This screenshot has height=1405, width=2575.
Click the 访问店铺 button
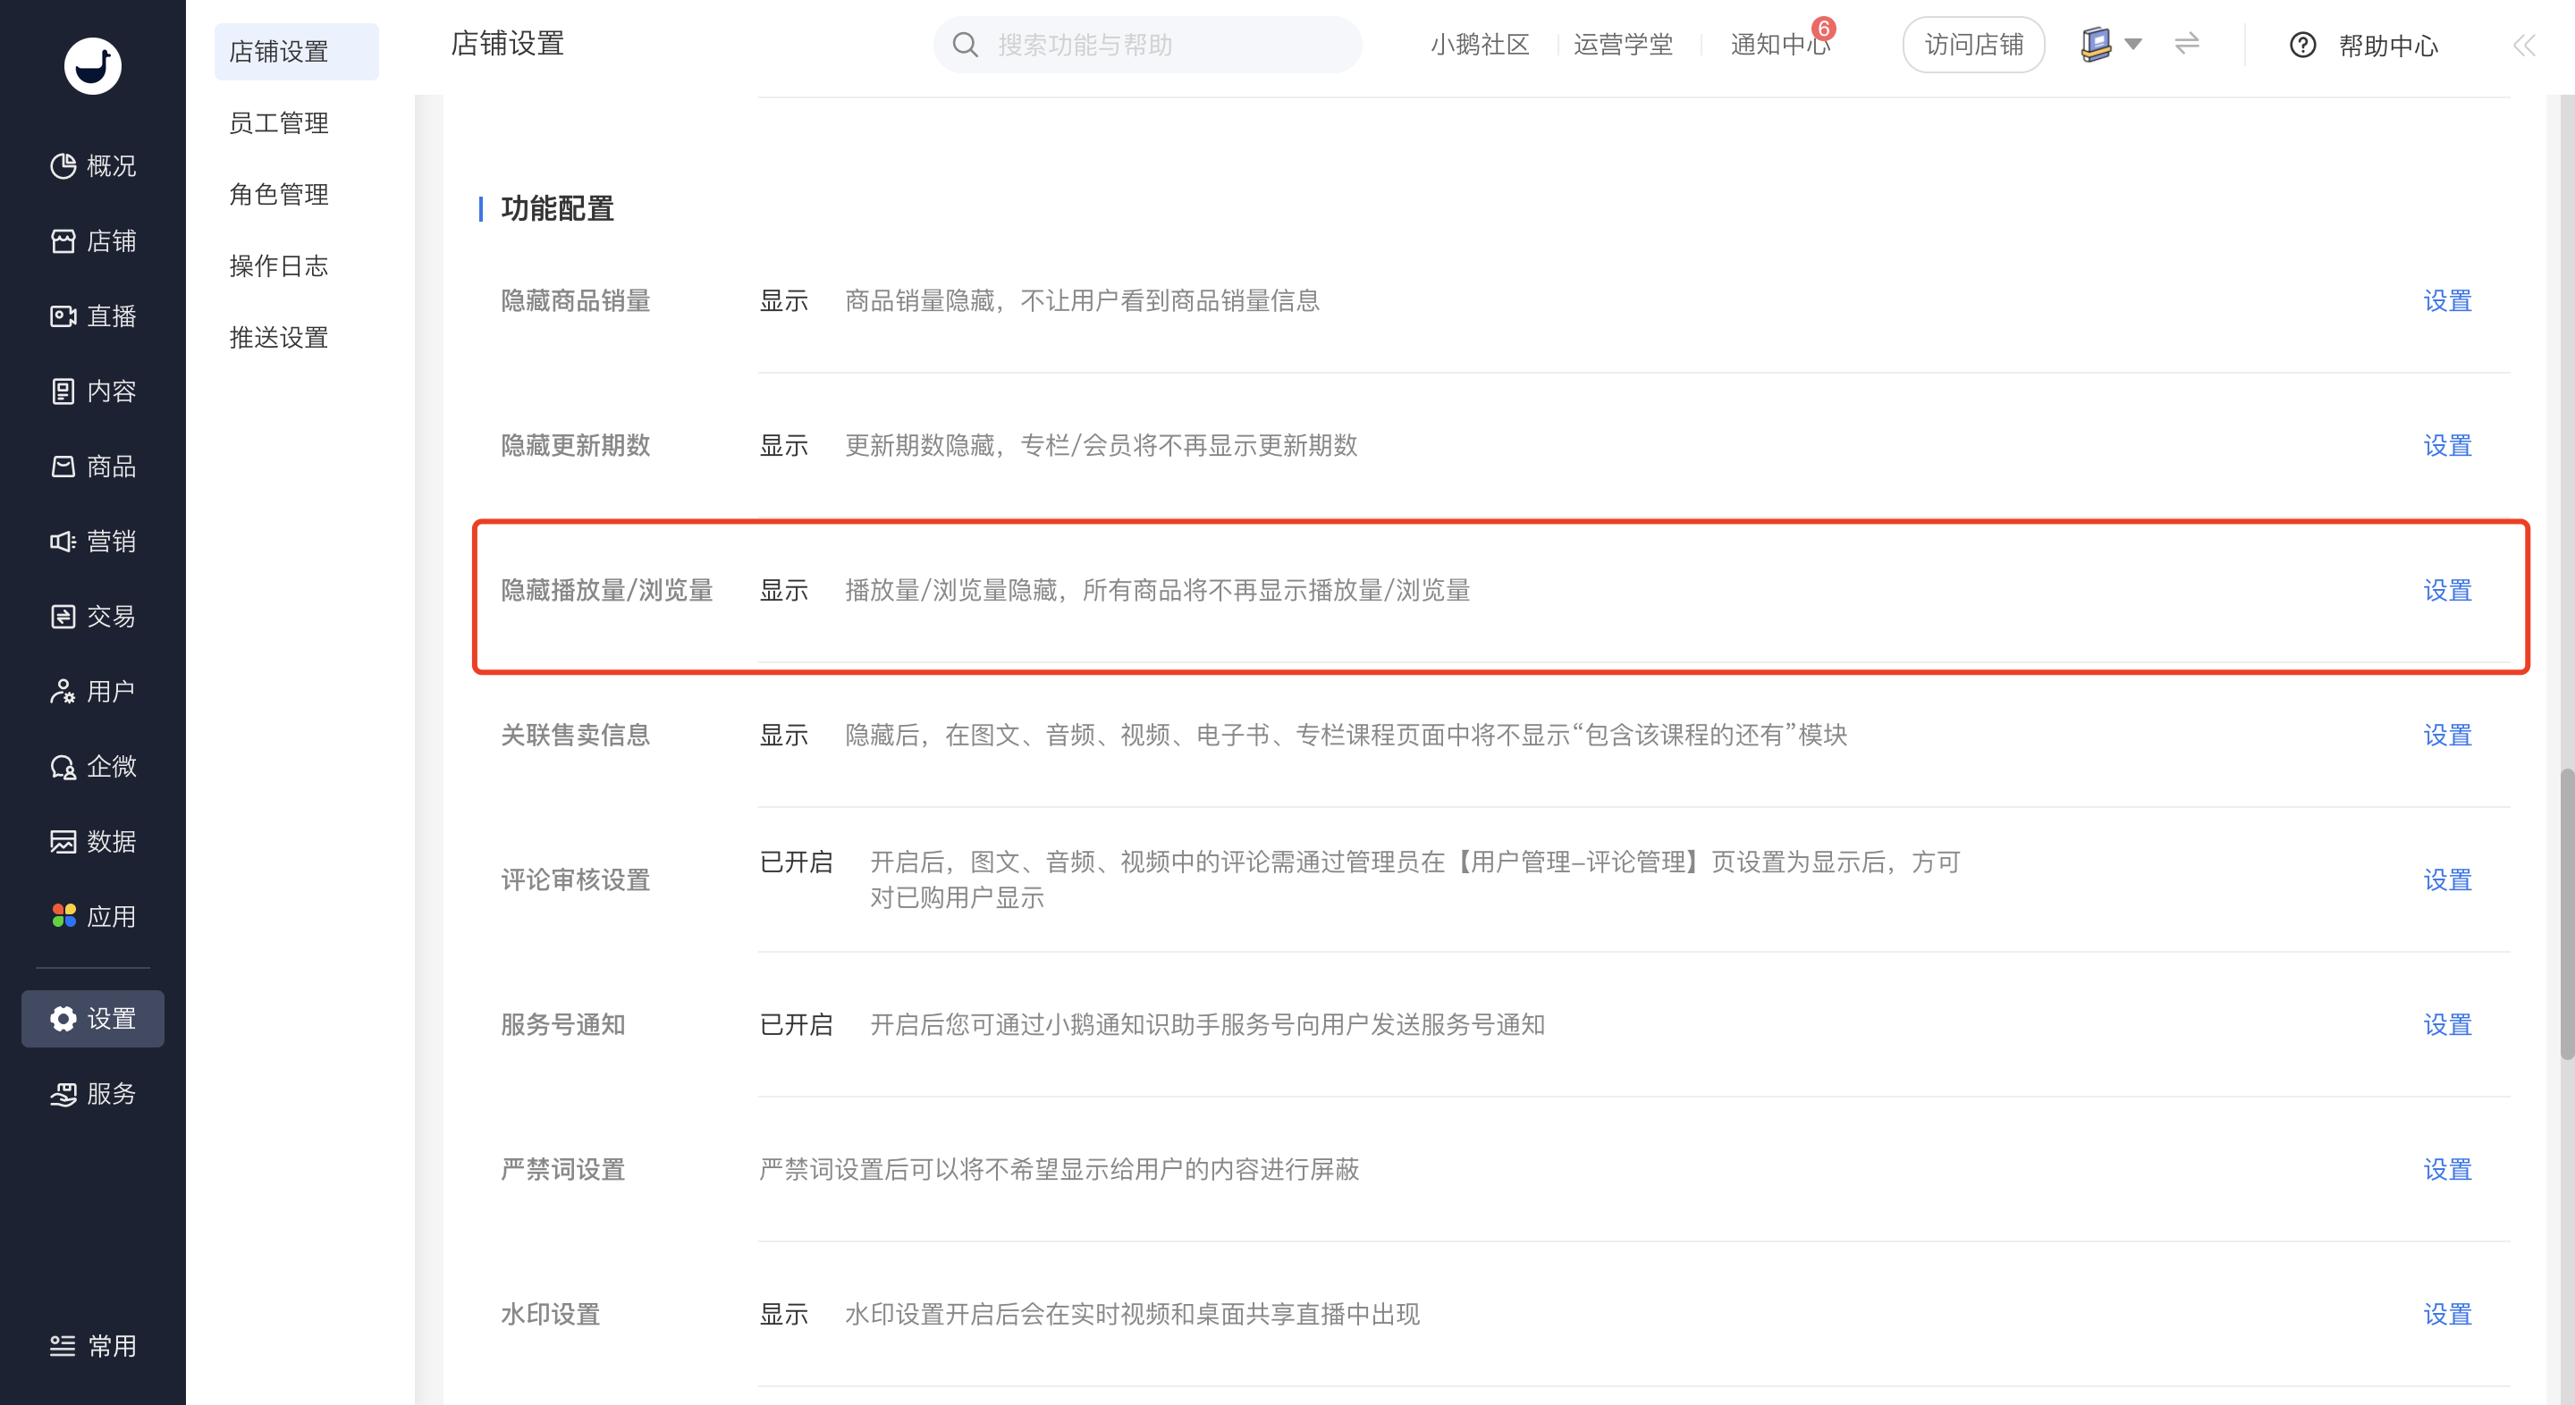tap(1973, 45)
